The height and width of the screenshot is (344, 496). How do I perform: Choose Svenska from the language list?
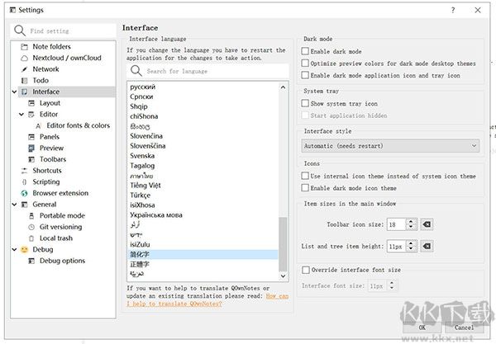[142, 155]
